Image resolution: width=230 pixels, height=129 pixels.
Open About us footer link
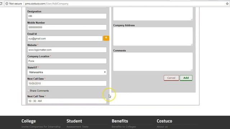point(162,126)
